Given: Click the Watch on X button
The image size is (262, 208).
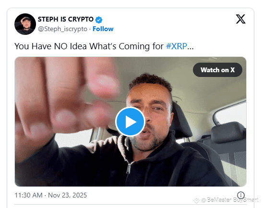Looking at the screenshot, I should 217,70.
